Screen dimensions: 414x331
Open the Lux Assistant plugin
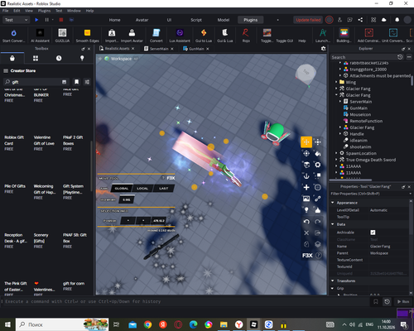[180, 36]
